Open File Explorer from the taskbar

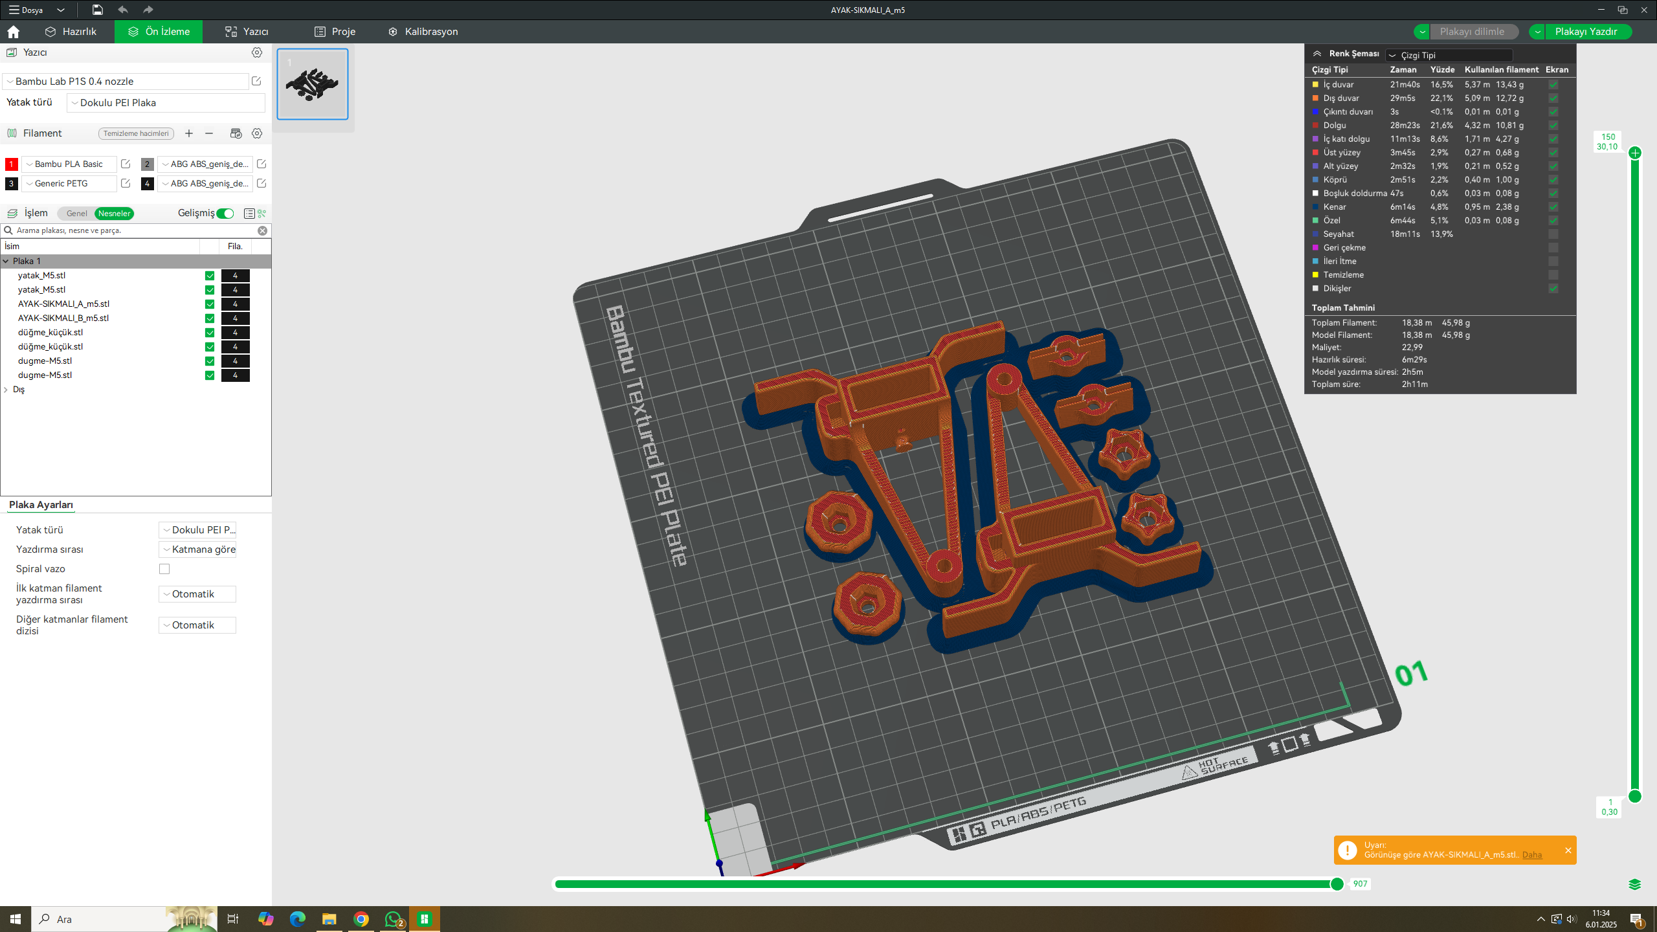329,919
